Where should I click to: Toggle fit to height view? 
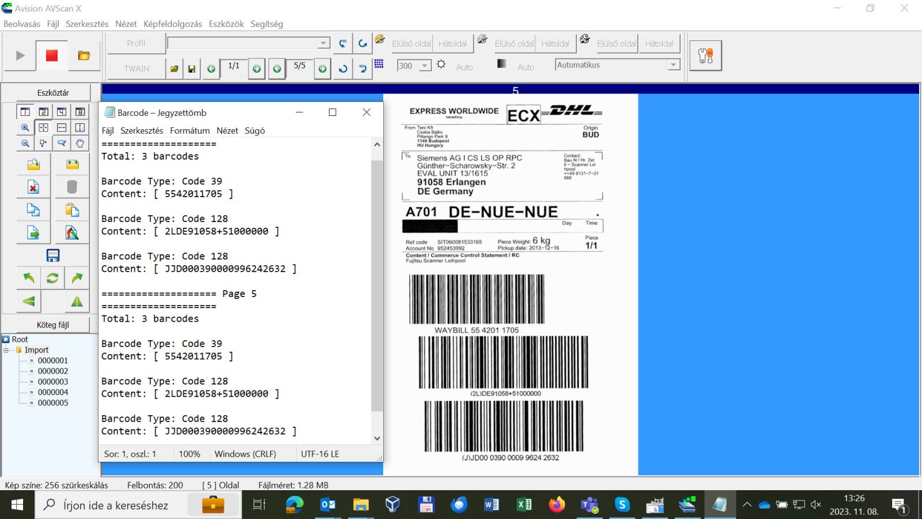pos(80,127)
